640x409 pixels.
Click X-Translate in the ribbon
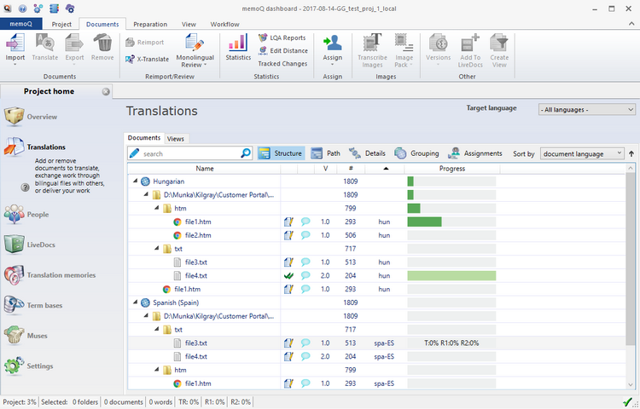146,59
